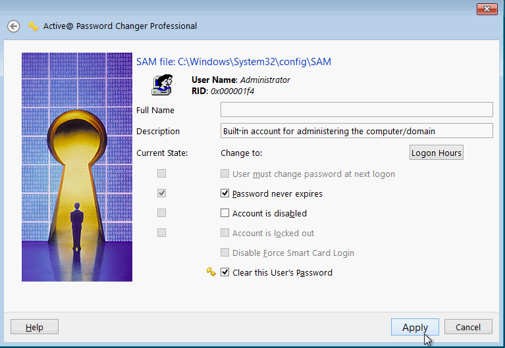Click current state box for Password never expires

[x=162, y=193]
